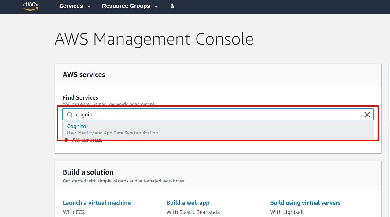The image size is (390, 217).
Task: Open the Resource Groups menu
Action: pyautogui.click(x=126, y=6)
